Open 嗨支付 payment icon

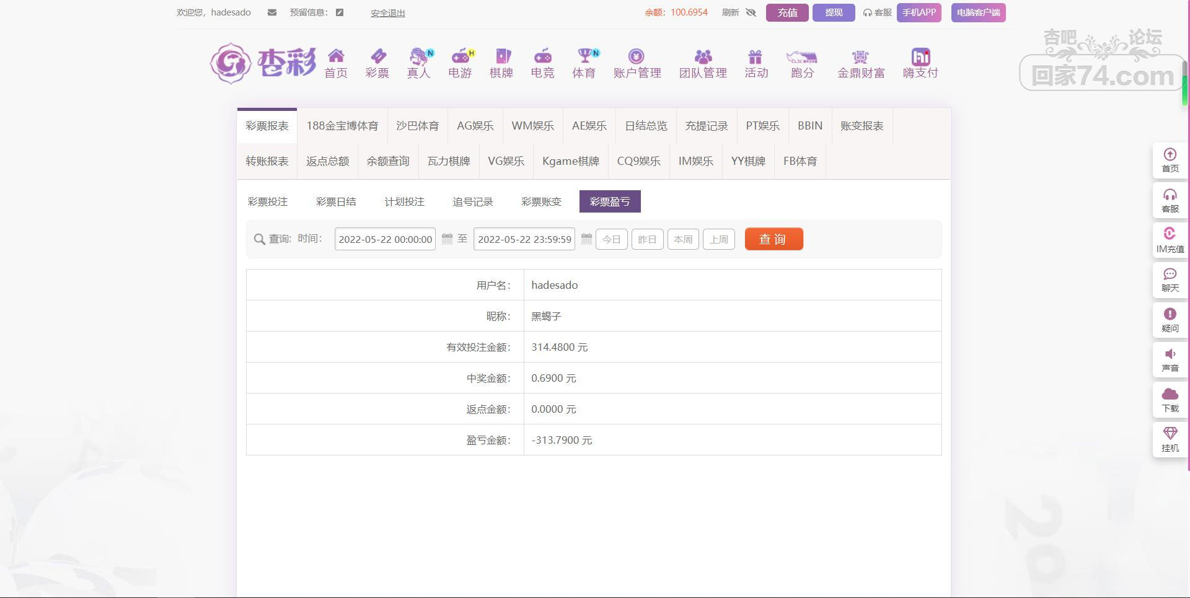(920, 57)
